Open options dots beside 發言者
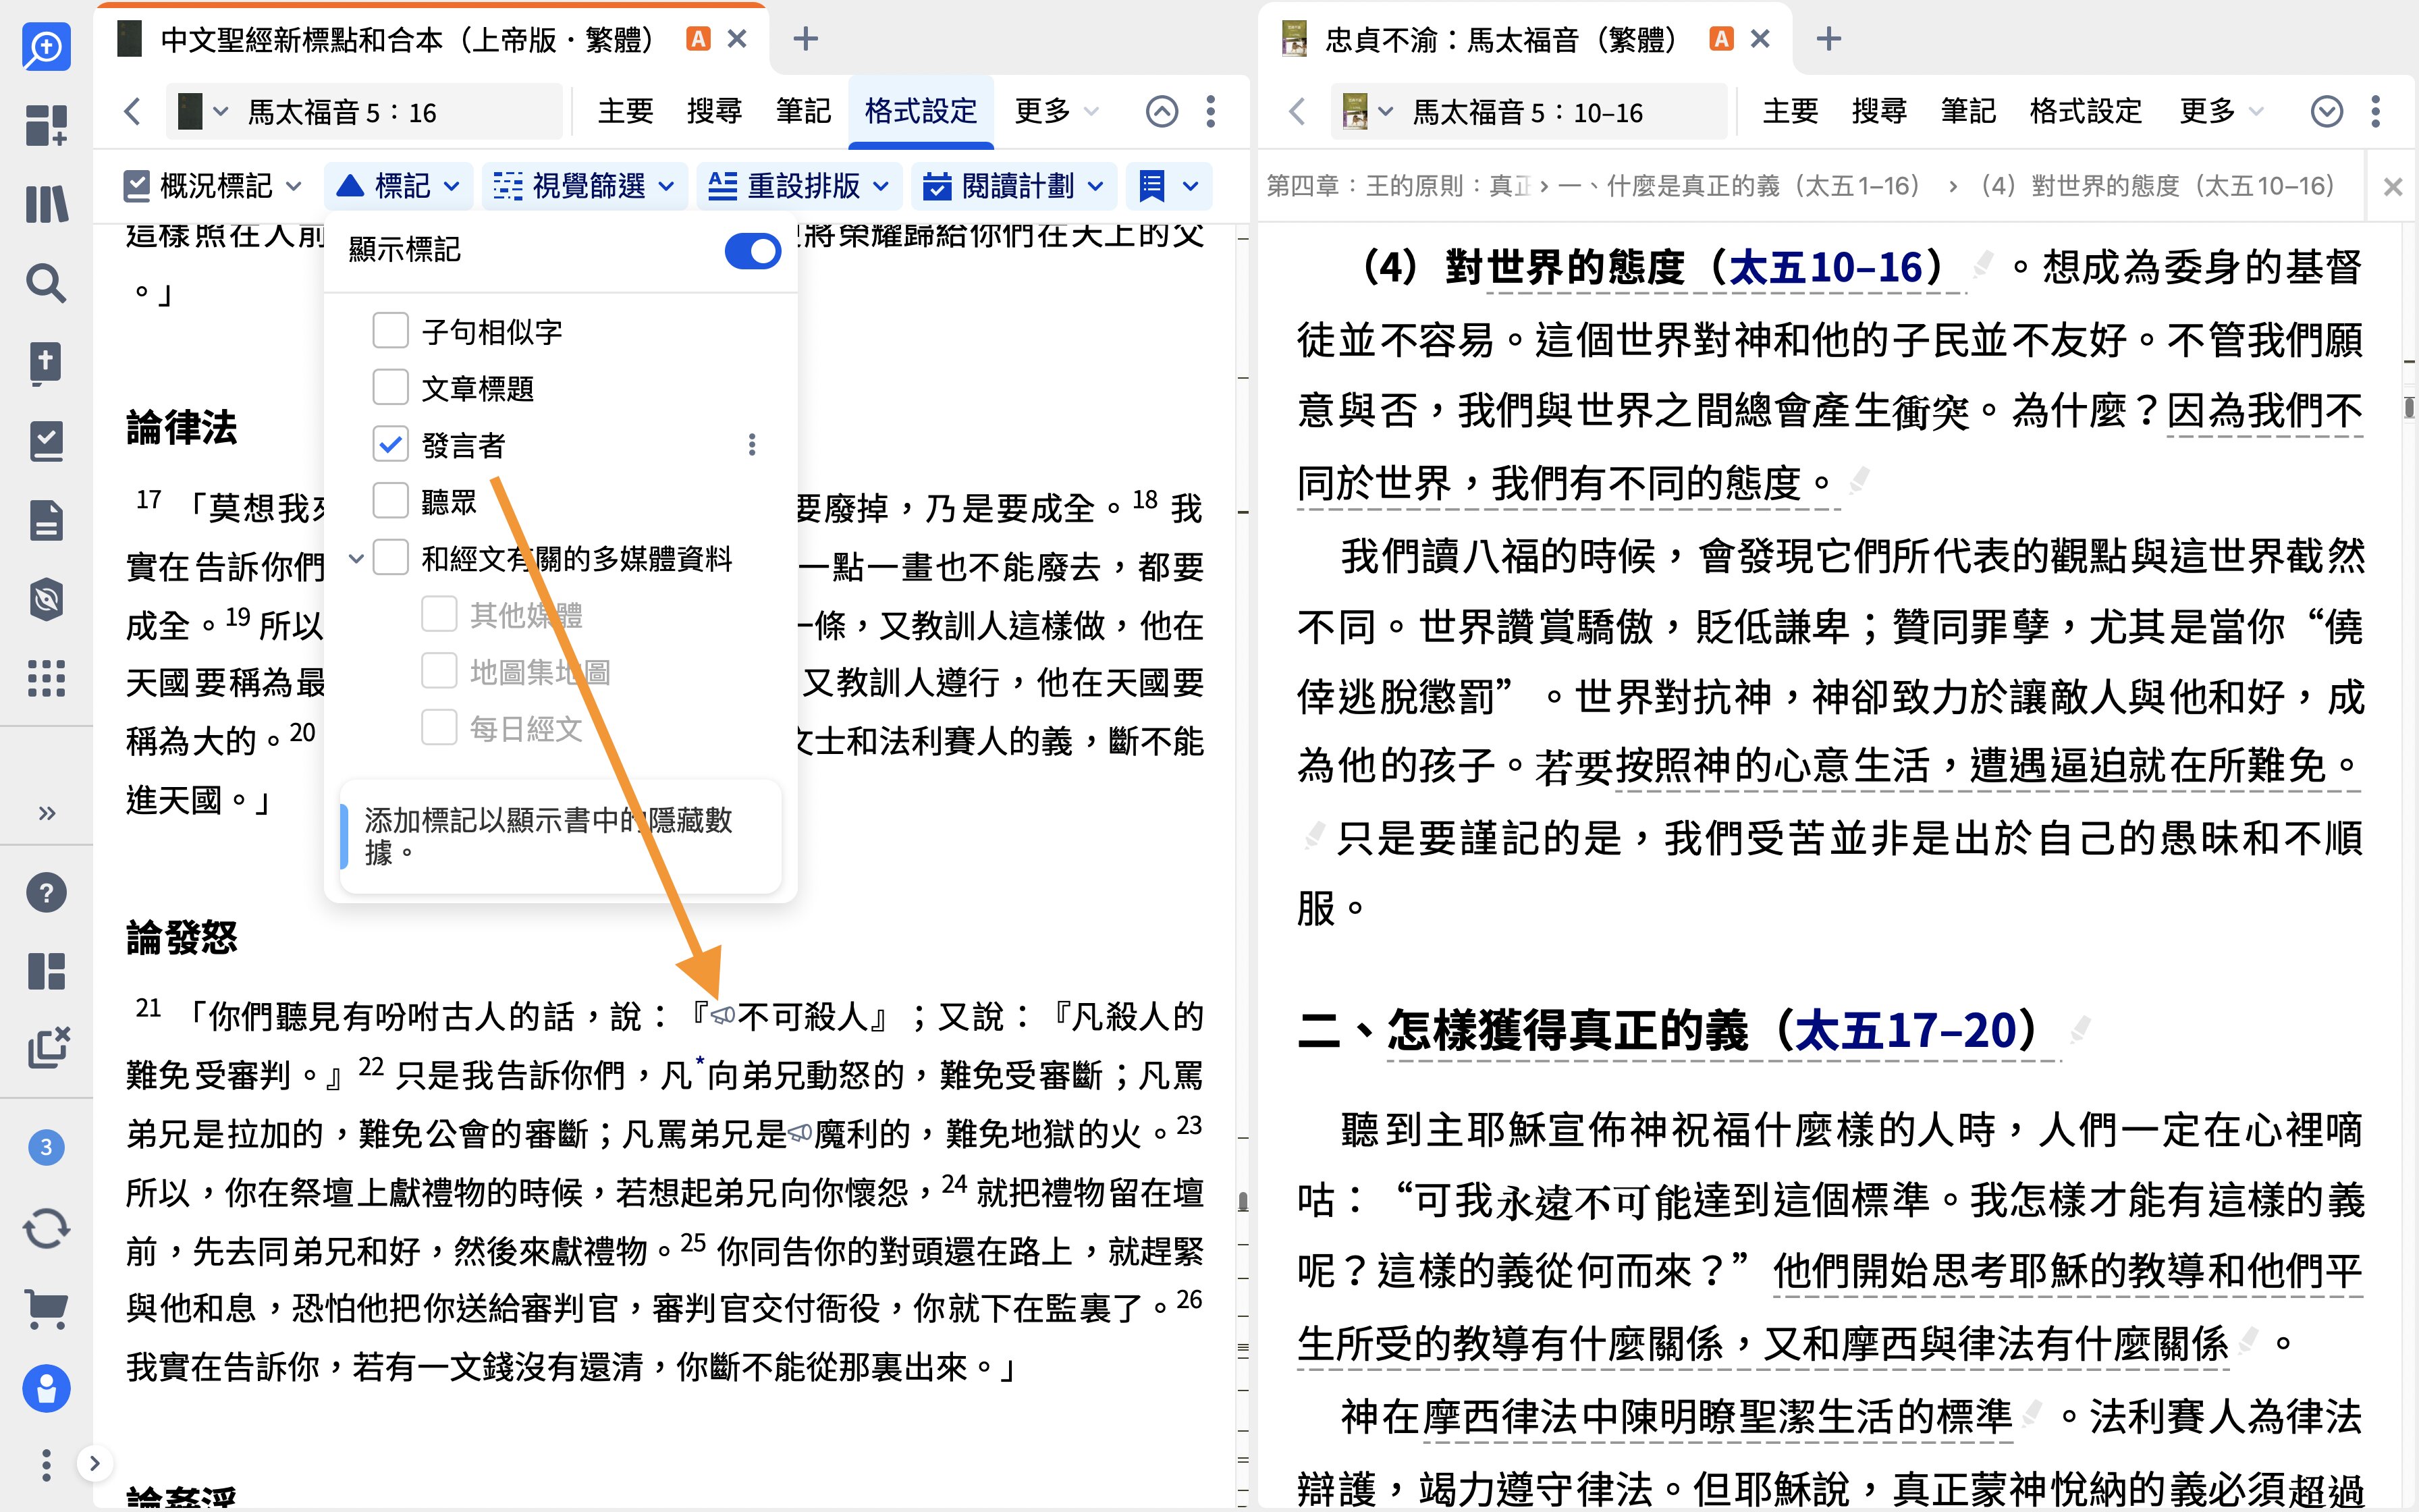The height and width of the screenshot is (1512, 2419). coord(752,444)
